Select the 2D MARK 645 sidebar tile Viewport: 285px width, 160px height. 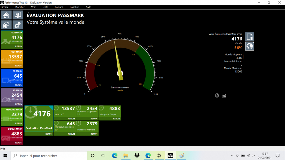coord(12,76)
